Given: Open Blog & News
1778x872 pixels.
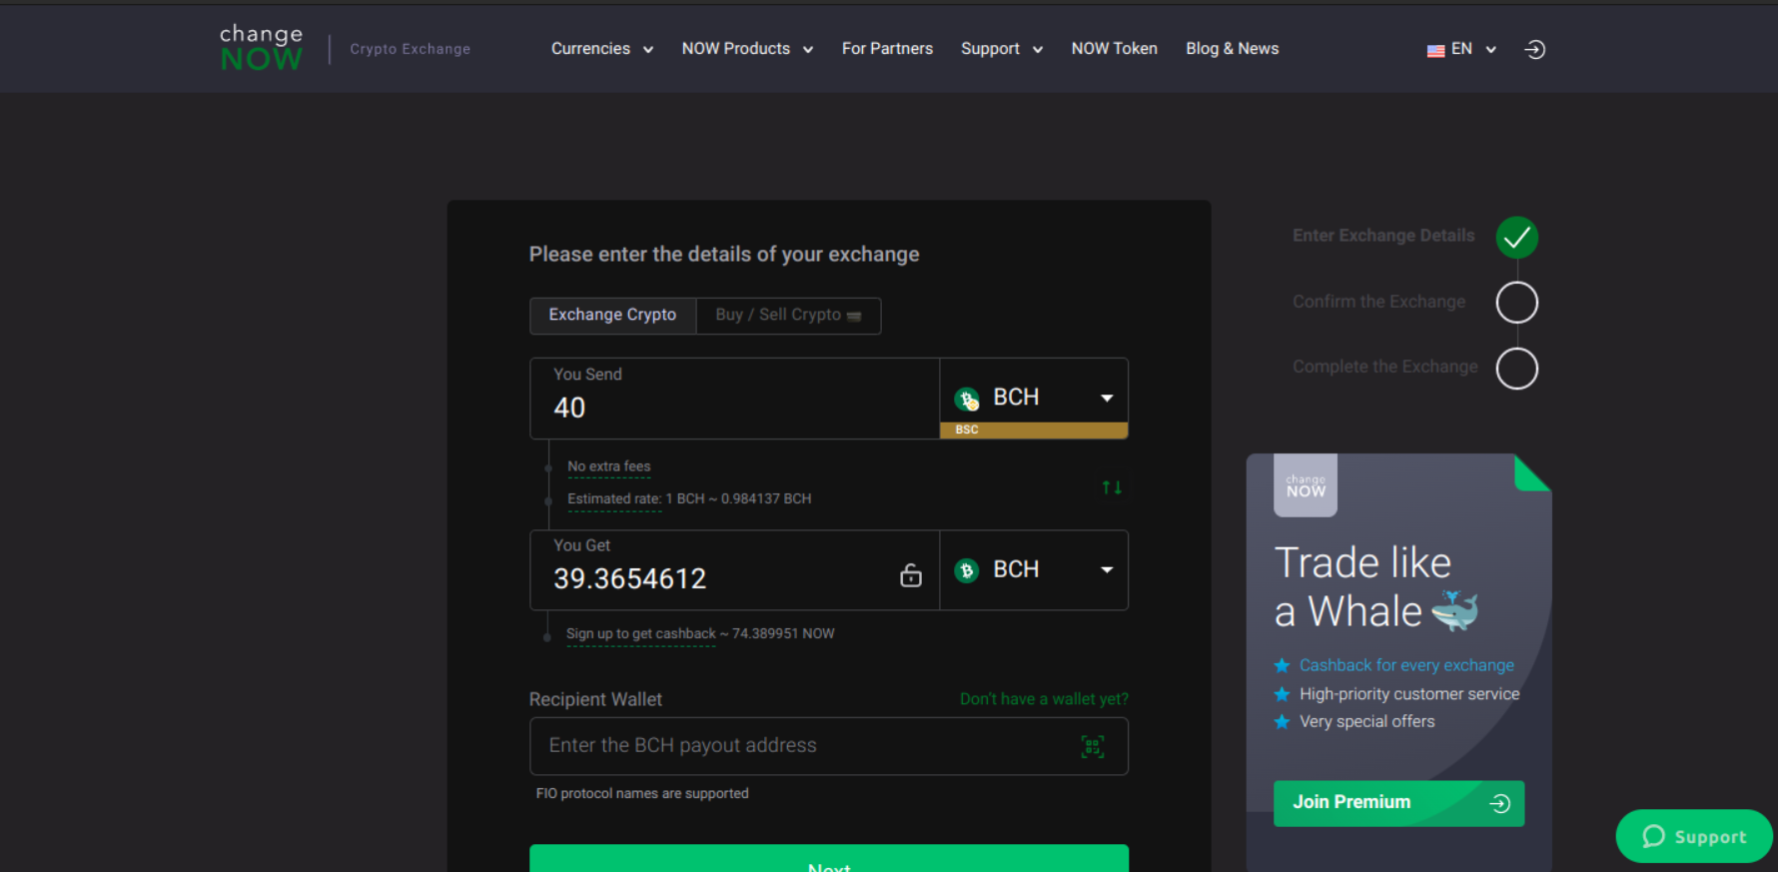Looking at the screenshot, I should click(x=1233, y=49).
